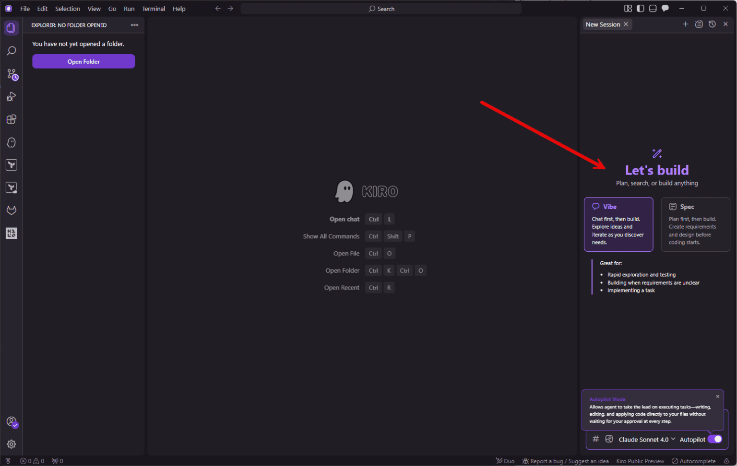This screenshot has height=466, width=737.
Task: Open the Search view in the activity bar
Action: 12,51
